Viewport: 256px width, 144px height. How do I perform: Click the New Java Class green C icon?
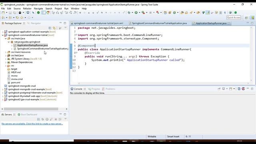click(174, 12)
